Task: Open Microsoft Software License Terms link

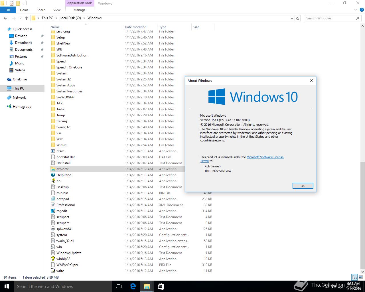Action: tap(265, 157)
